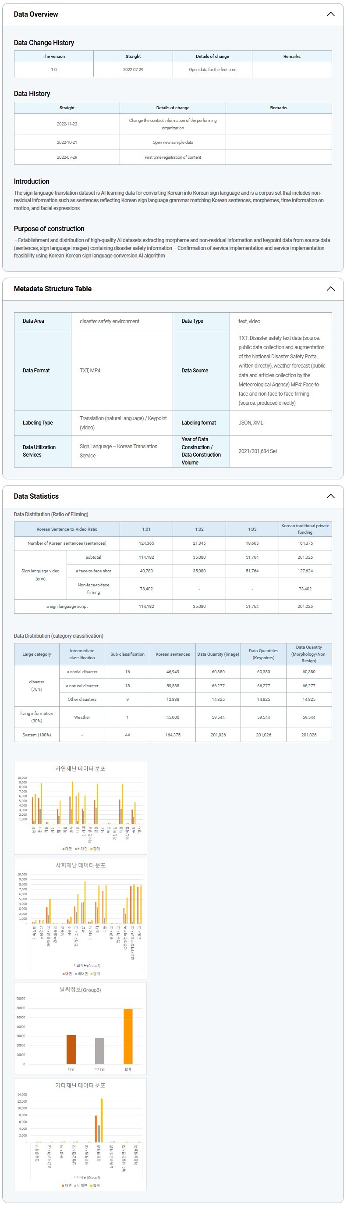Image resolution: width=347 pixels, height=1207 pixels.
Task: Collapse the Data Overview section chevron
Action: pyautogui.click(x=330, y=14)
